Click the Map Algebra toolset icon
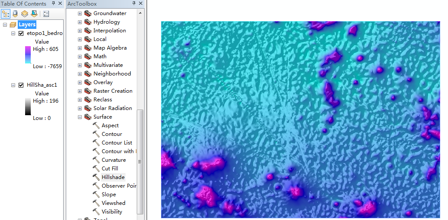 [x=88, y=48]
